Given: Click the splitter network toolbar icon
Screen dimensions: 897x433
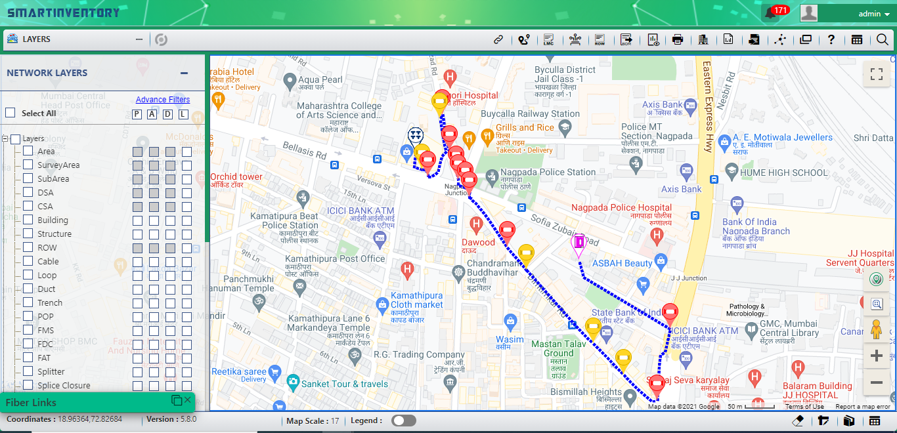Looking at the screenshot, I should point(575,40).
